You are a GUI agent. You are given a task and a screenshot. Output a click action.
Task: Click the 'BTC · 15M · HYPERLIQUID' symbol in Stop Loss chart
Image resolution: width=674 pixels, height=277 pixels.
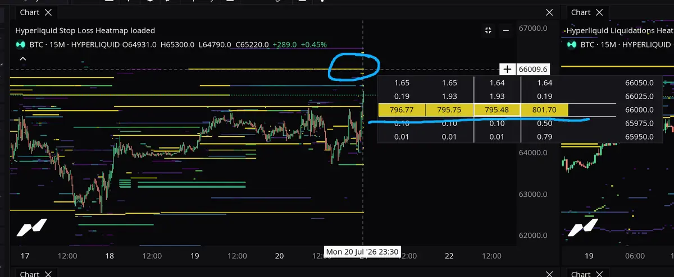[x=75, y=44]
